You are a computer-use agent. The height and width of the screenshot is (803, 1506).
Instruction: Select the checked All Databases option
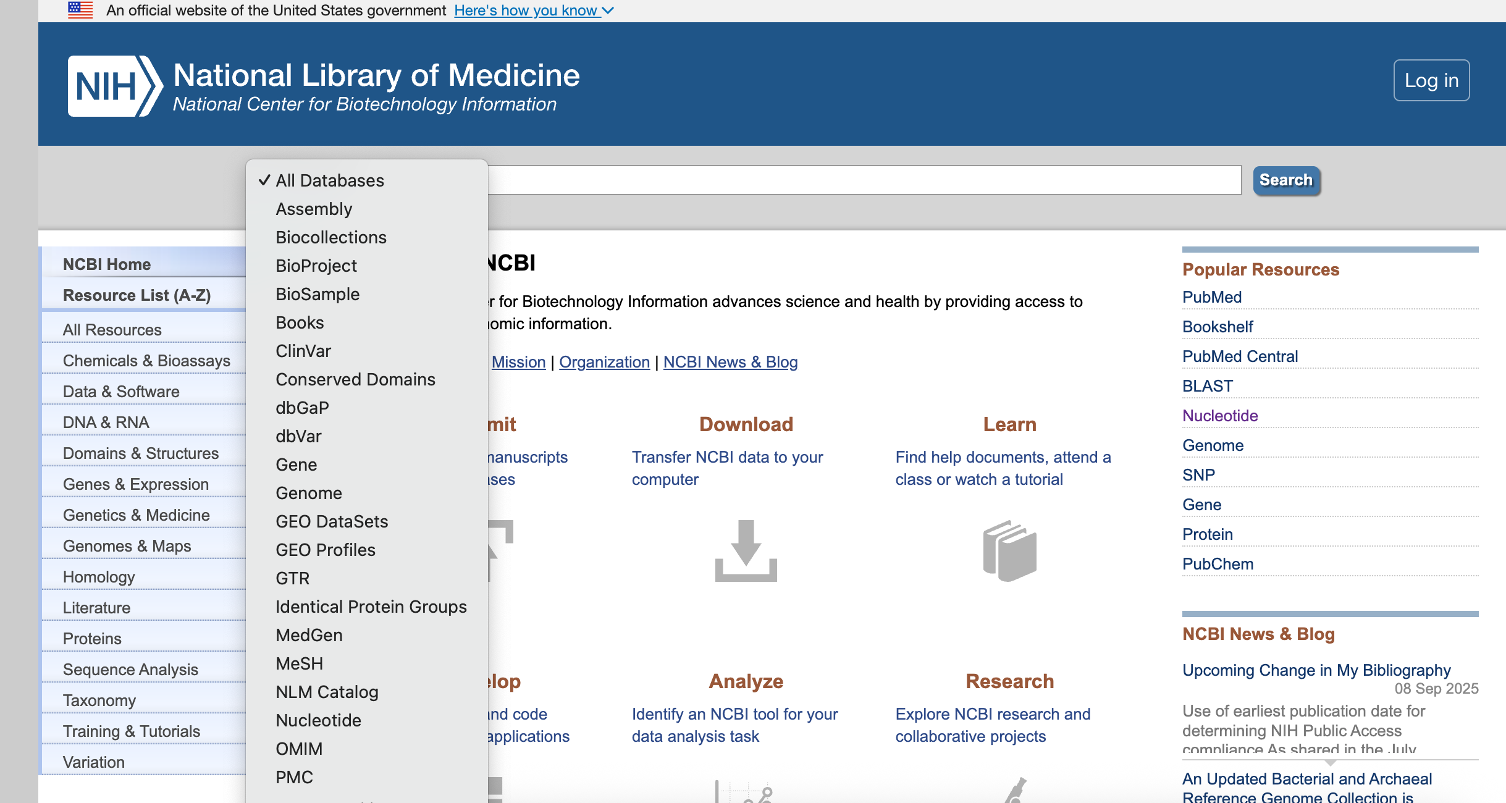point(329,180)
